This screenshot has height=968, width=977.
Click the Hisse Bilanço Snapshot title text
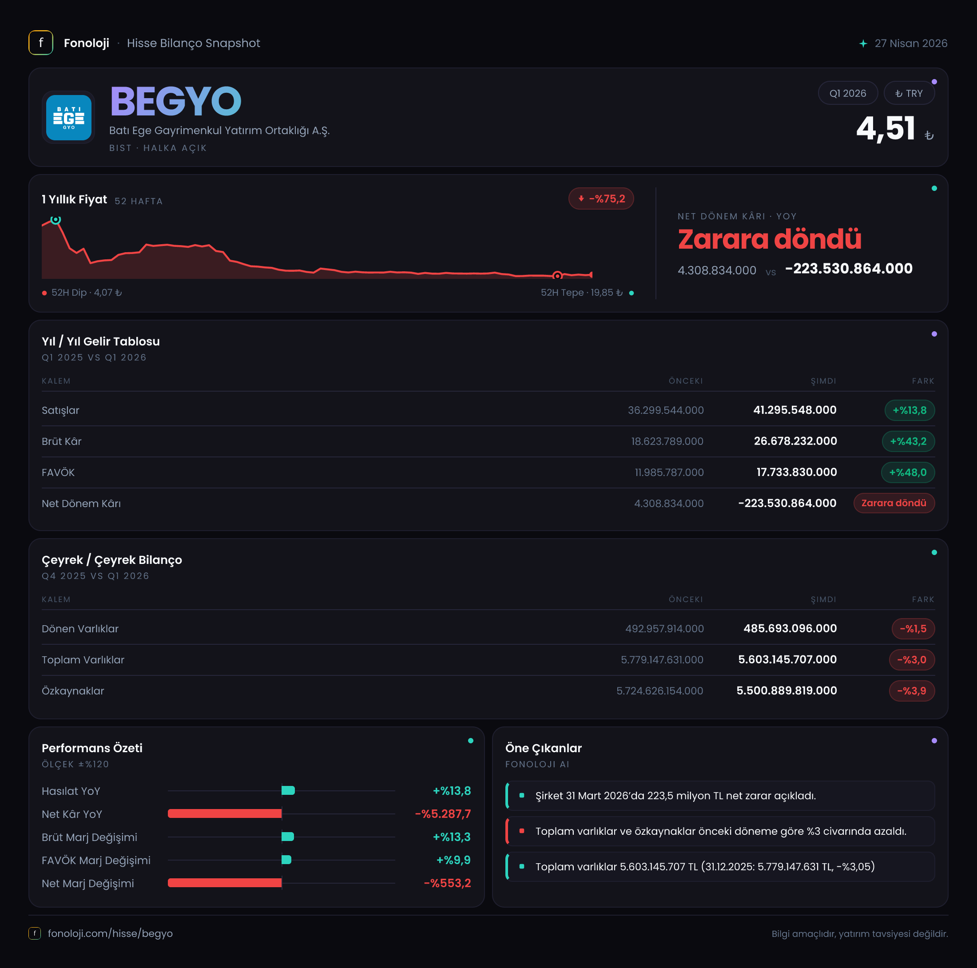click(193, 43)
